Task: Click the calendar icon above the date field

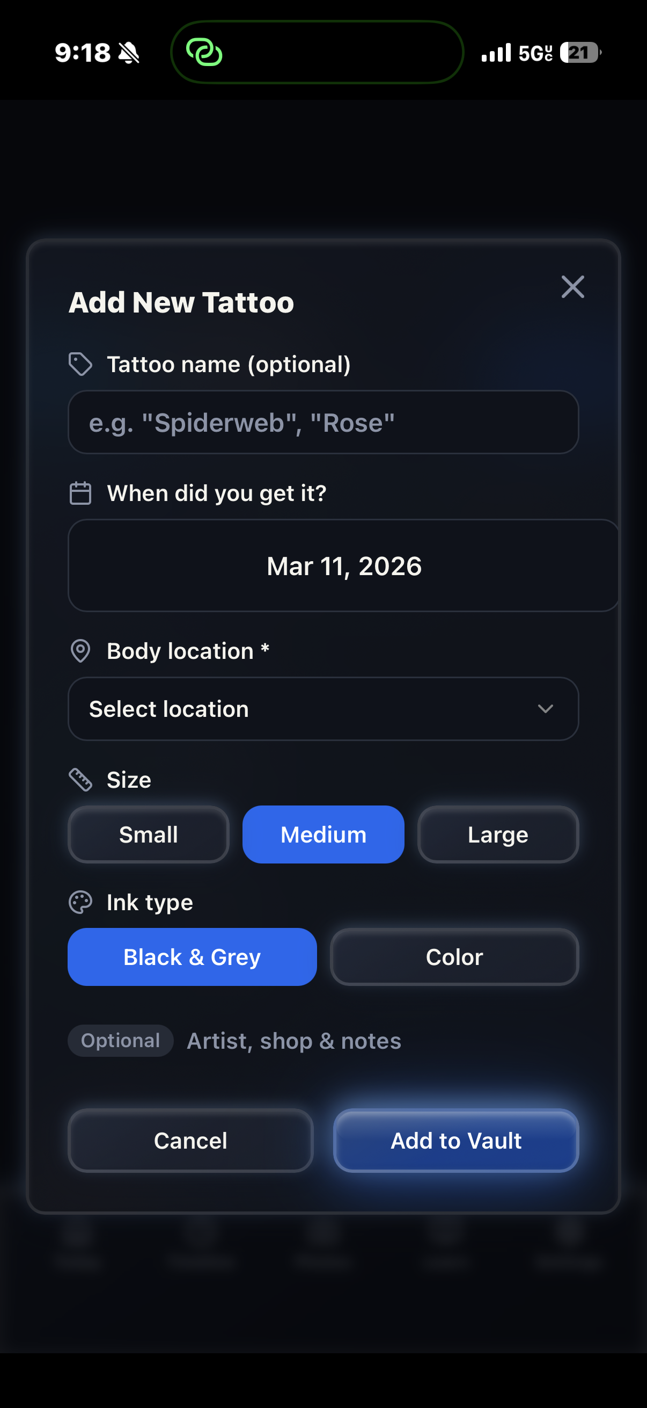Action: click(x=80, y=492)
